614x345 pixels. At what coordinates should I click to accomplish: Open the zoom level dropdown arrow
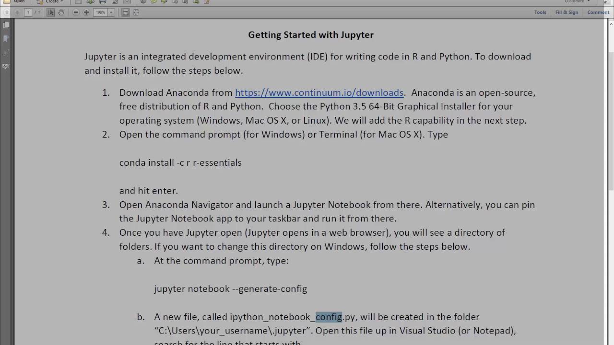click(111, 12)
